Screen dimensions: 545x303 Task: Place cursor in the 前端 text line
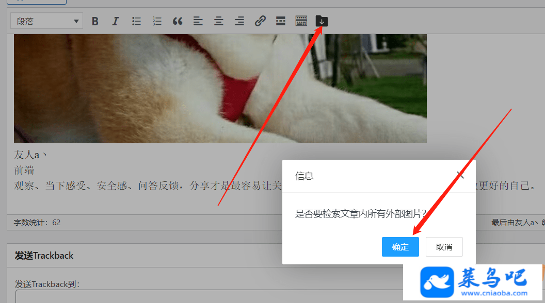24,170
